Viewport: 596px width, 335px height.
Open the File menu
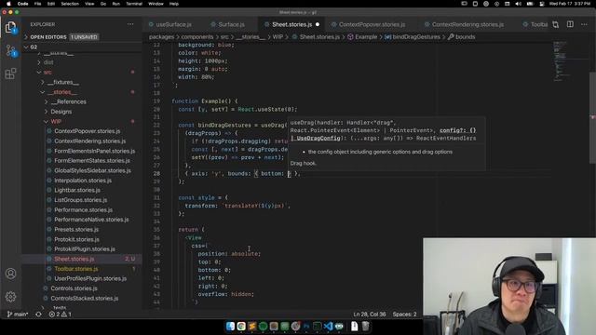coord(37,4)
